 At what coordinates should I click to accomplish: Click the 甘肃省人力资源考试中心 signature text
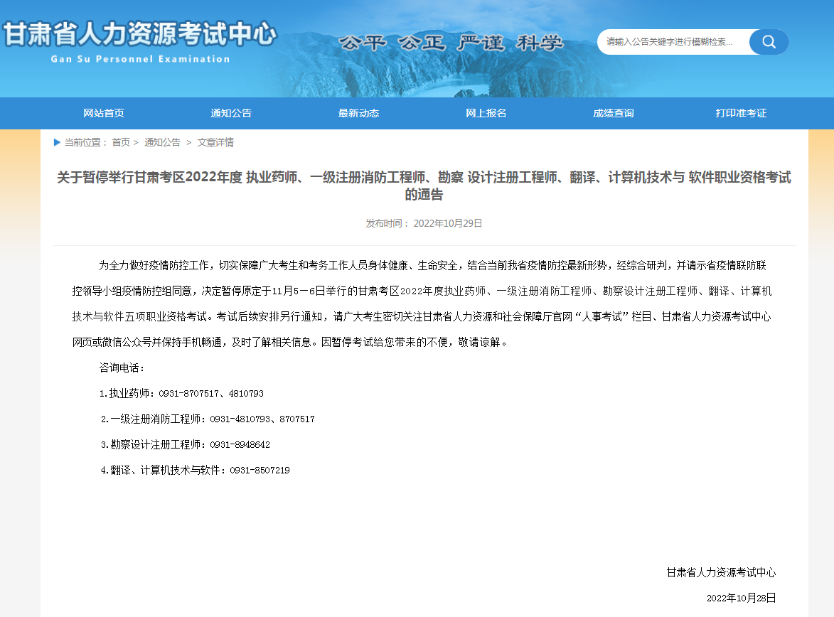721,572
